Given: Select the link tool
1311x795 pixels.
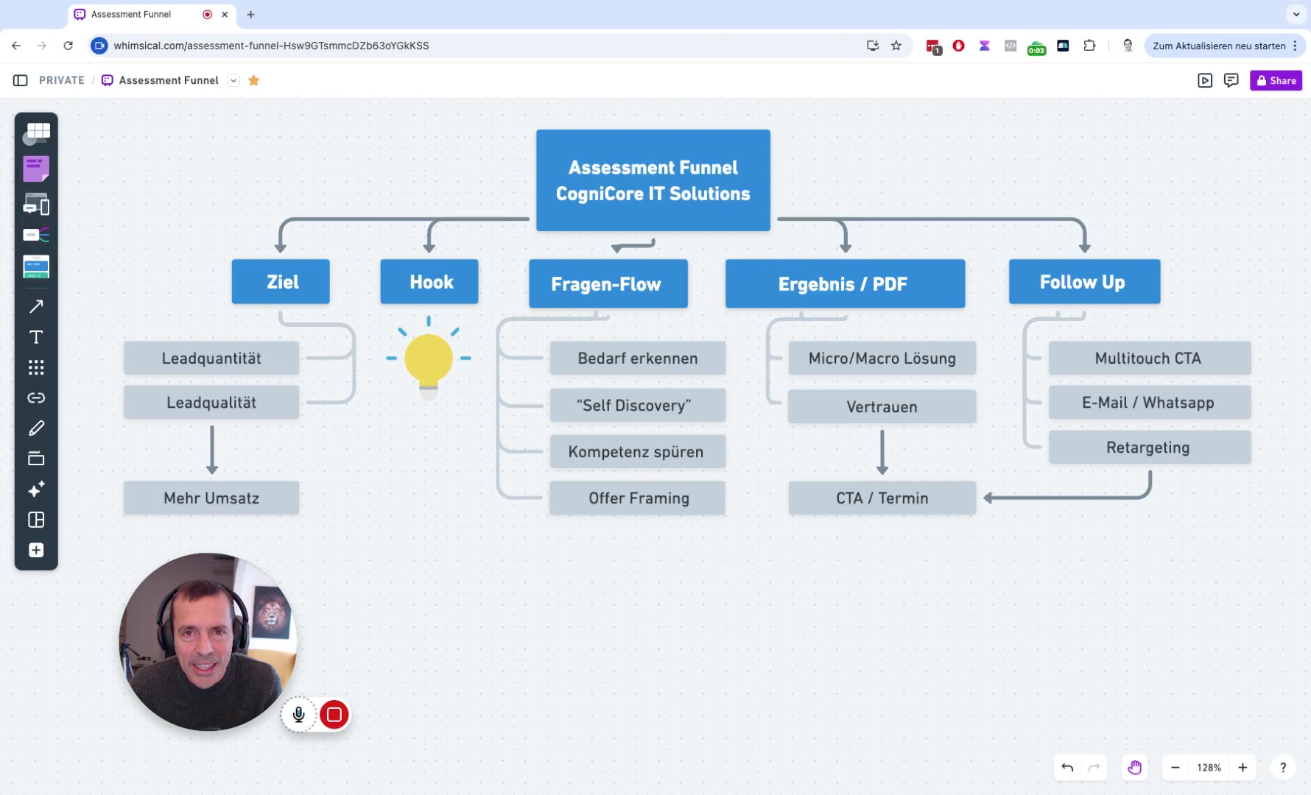Looking at the screenshot, I should [x=36, y=397].
